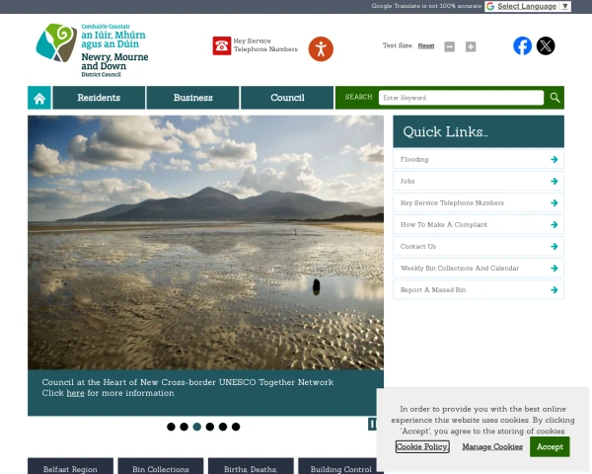Screen dimensions: 592x474
Task: Expand the Flooding quick link arrow
Action: (x=554, y=160)
